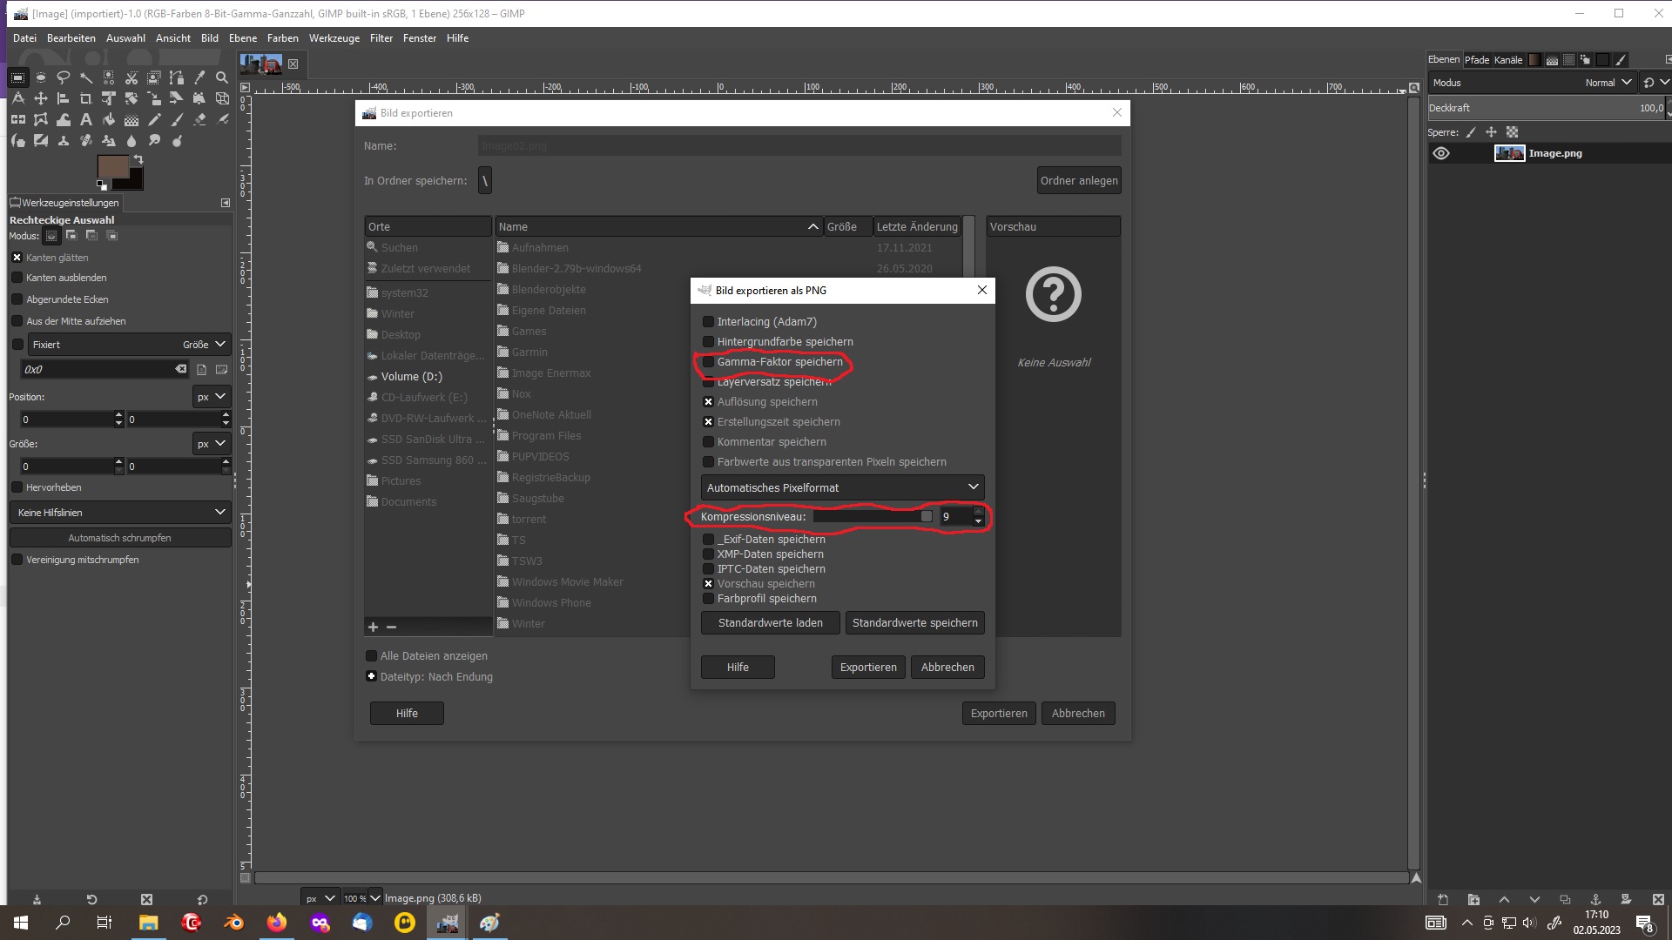The image size is (1672, 940).
Task: Select the Text tool
Action: click(85, 119)
